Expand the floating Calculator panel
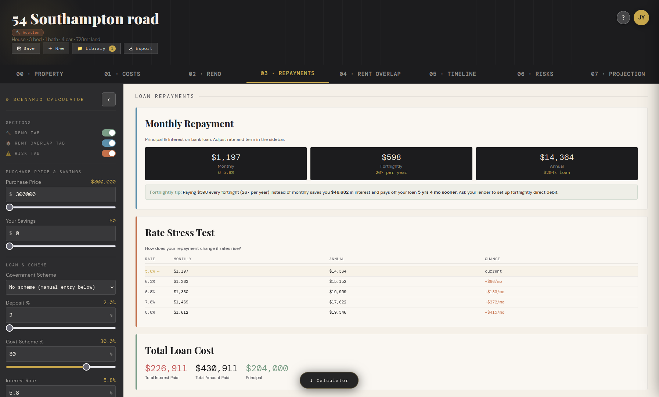 pos(329,380)
